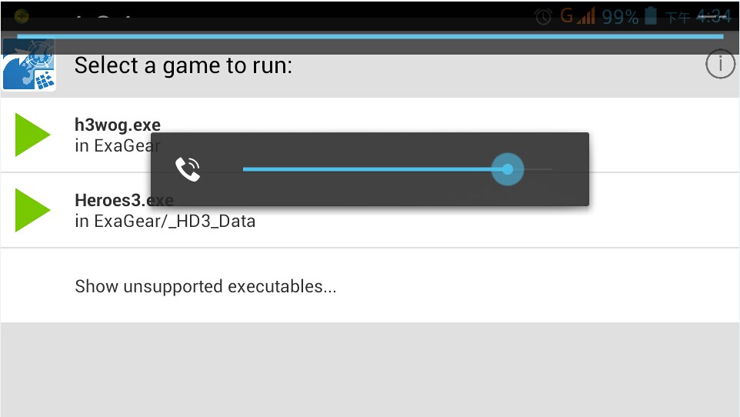Tap the 99% battery percentage text
Image resolution: width=740 pixels, height=417 pixels.
(620, 17)
